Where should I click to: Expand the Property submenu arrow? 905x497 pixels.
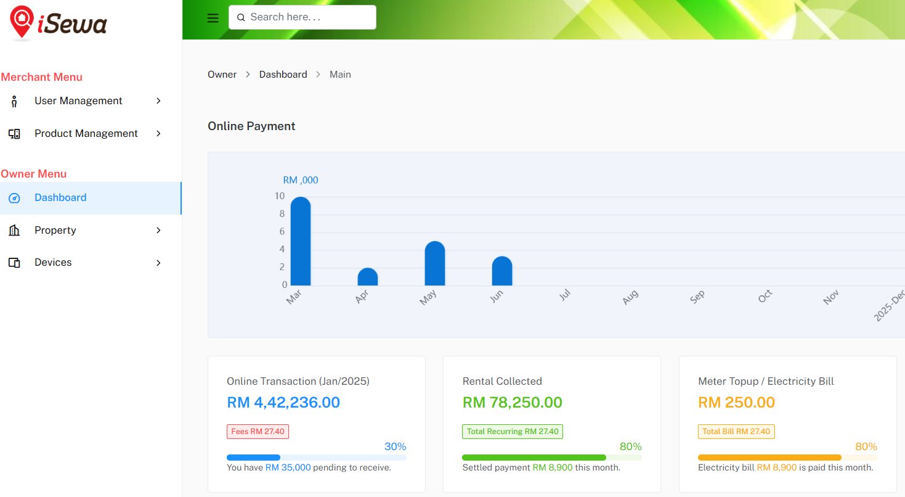point(158,231)
